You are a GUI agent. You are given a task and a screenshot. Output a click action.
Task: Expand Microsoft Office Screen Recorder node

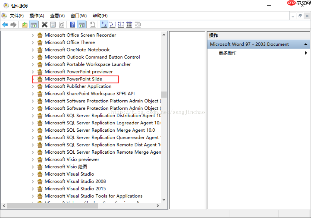pos(33,35)
